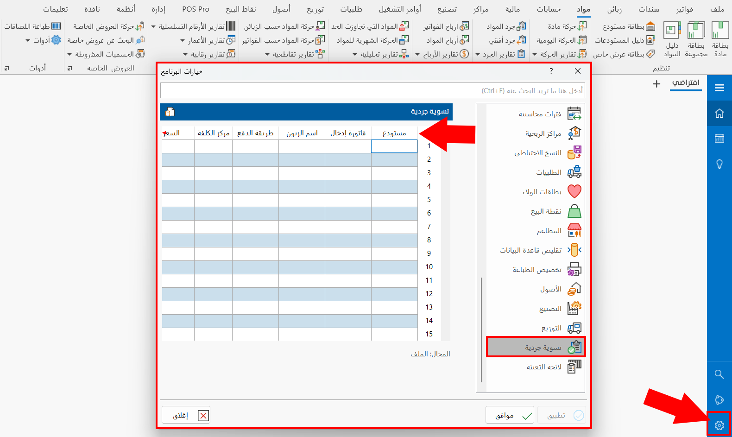Screen dimensions: 732x437
Task: Click طباعة اللصاقات button
Action: click(32, 26)
